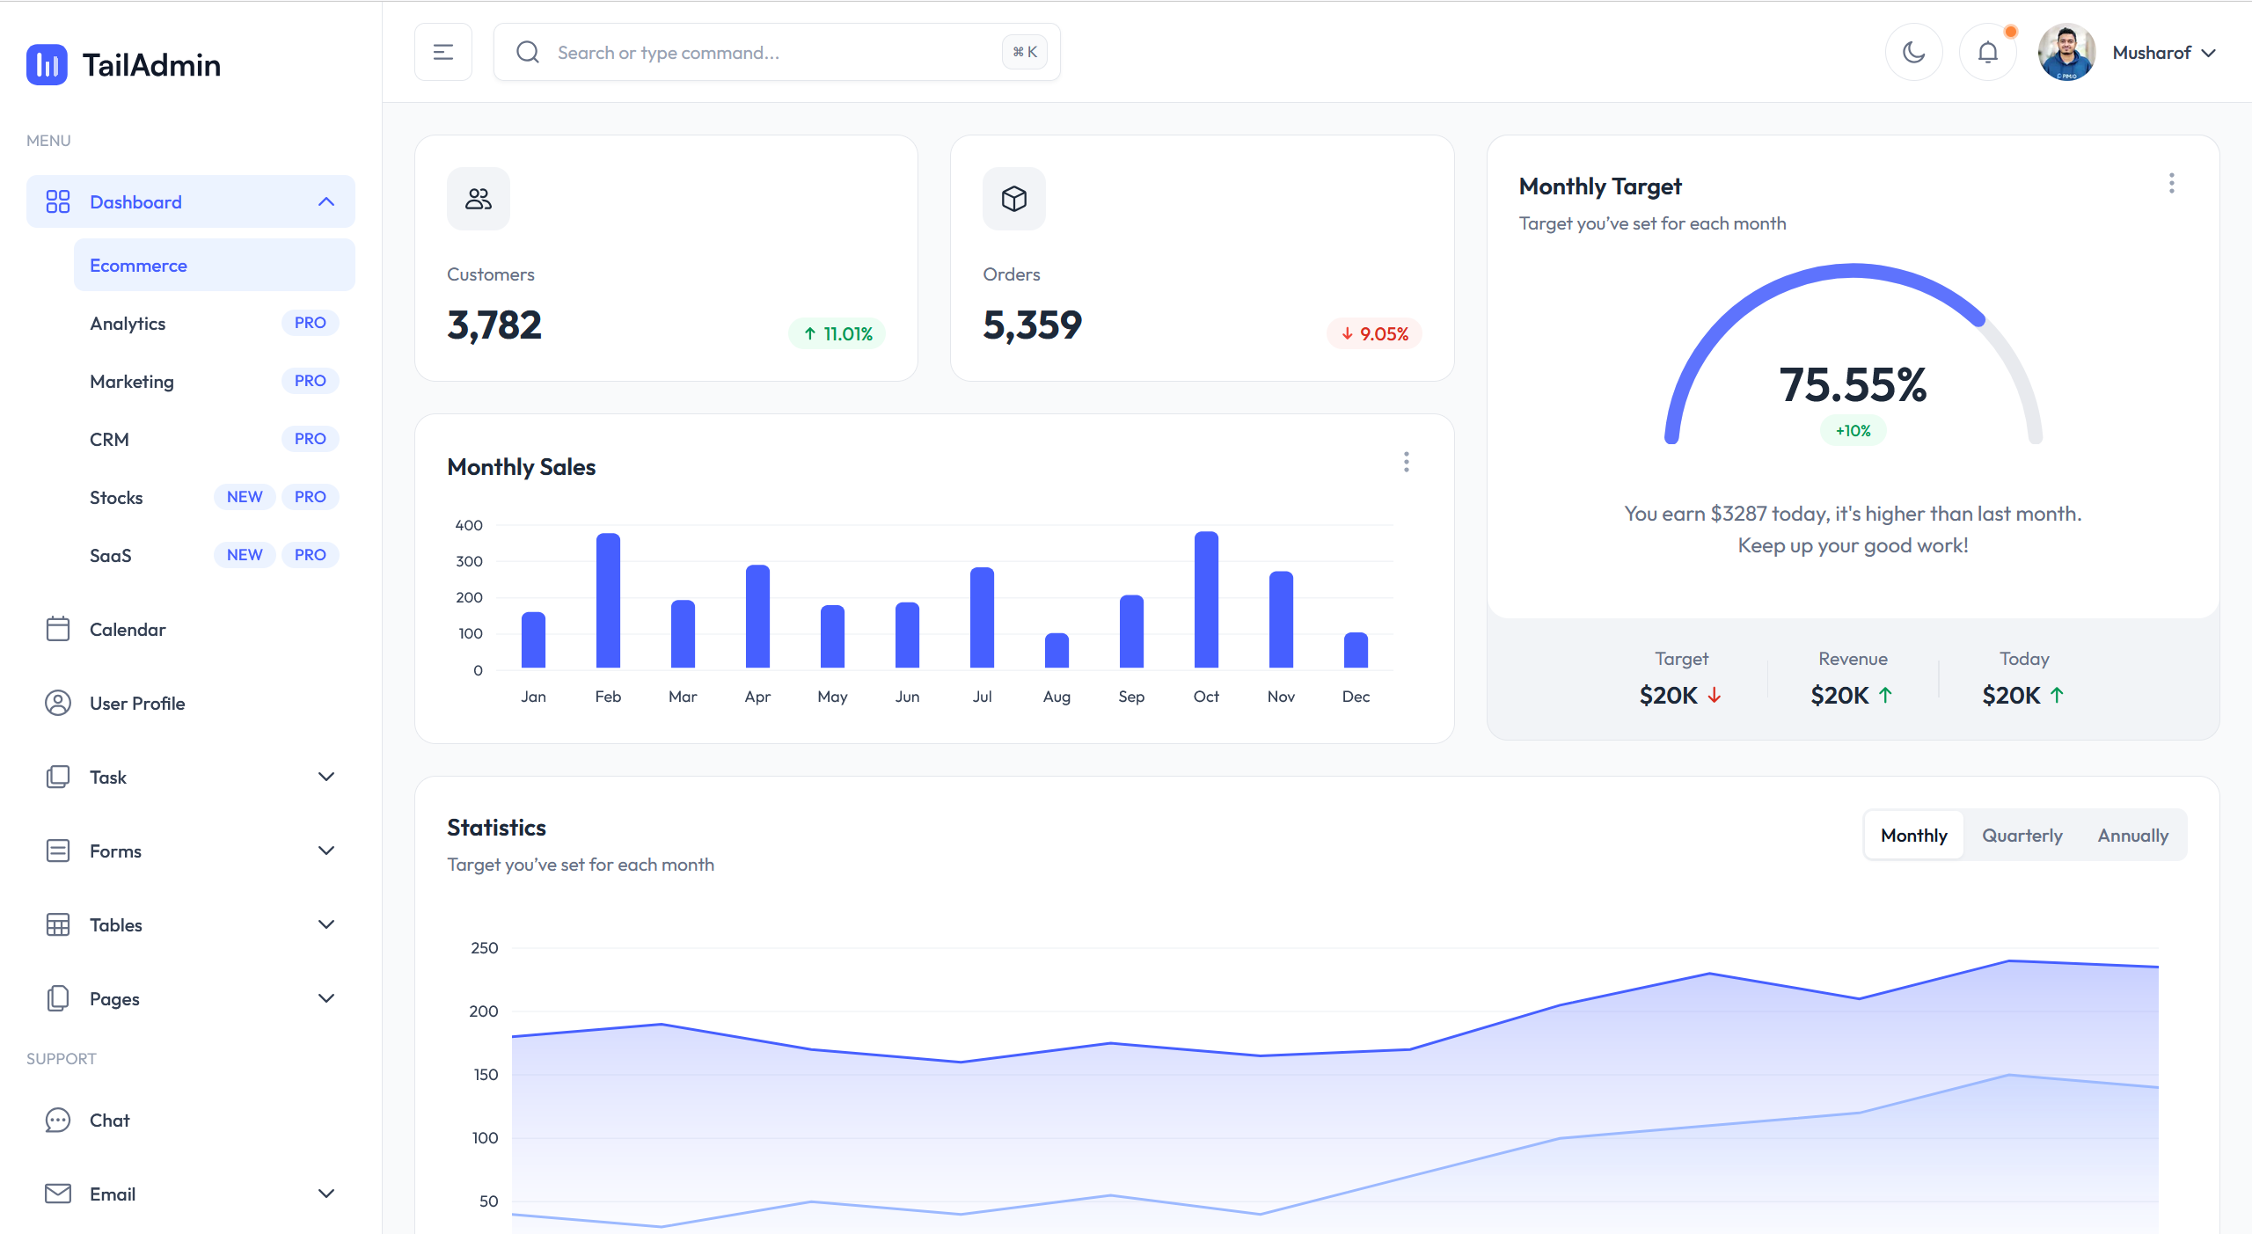Click the Forms icon in sidebar
Viewport: 2252px width, 1234px height.
[x=58, y=851]
